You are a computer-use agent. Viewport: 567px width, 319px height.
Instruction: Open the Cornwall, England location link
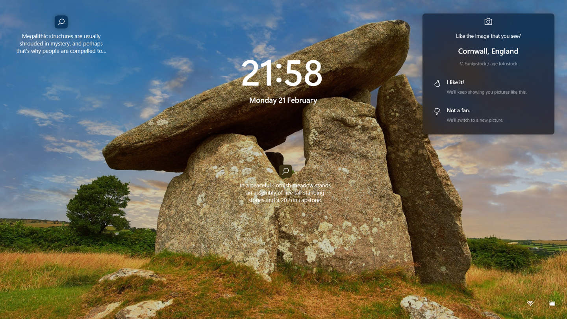tap(488, 51)
